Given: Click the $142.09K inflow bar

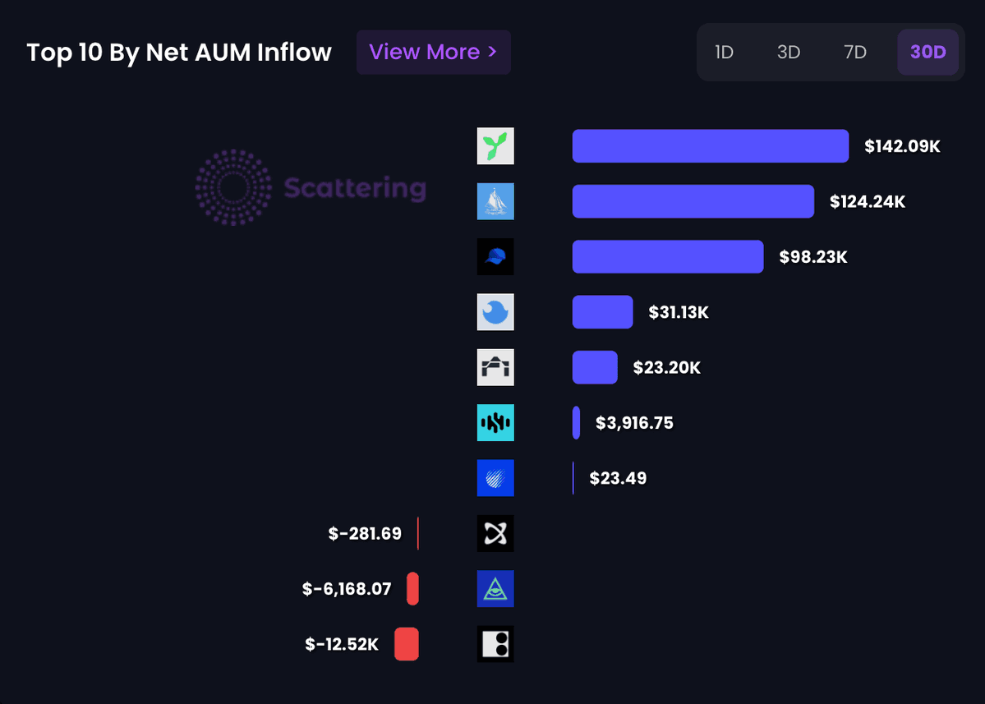Looking at the screenshot, I should click(710, 146).
